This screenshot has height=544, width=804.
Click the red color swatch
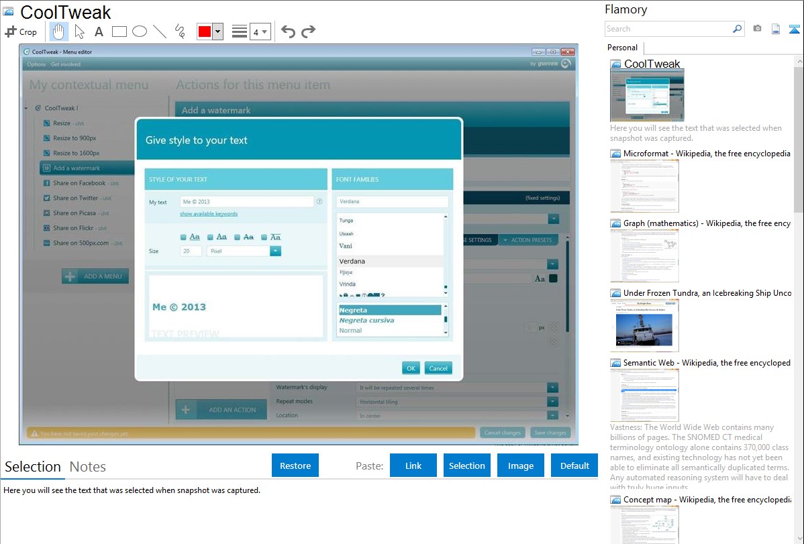205,32
